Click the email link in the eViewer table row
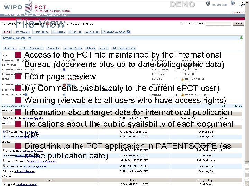The width and height of the screenshot is (249, 186). pyautogui.click(x=26, y=184)
